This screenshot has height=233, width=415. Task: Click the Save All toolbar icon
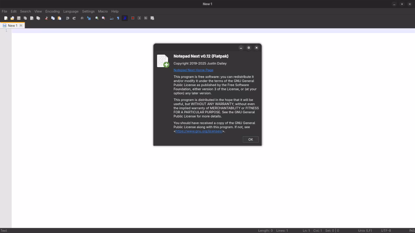25,18
